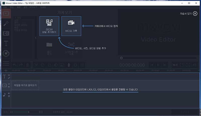Screen dimensions: 201x116
Task: Click the video track film icon
Action: click(4, 85)
